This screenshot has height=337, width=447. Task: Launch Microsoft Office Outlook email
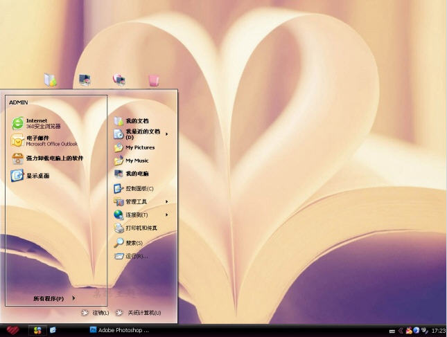pyautogui.click(x=43, y=140)
